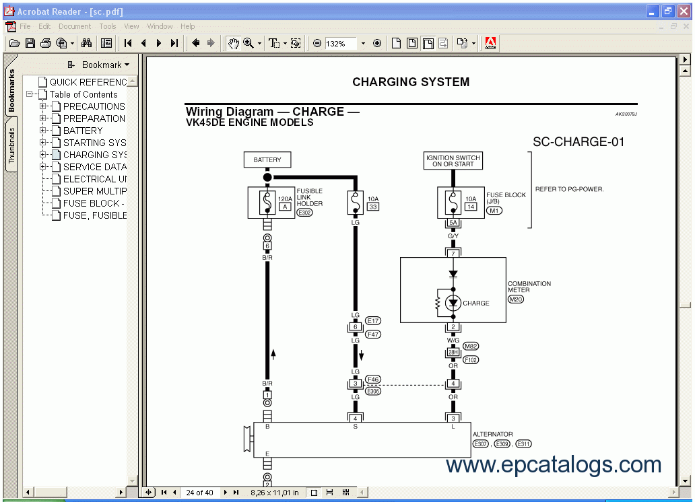This screenshot has height=502, width=695.
Task: Print the document using the printer icon
Action: [46, 43]
